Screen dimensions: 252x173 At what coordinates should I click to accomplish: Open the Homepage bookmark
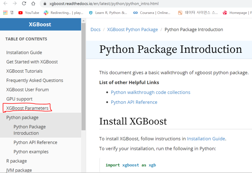click(237, 13)
